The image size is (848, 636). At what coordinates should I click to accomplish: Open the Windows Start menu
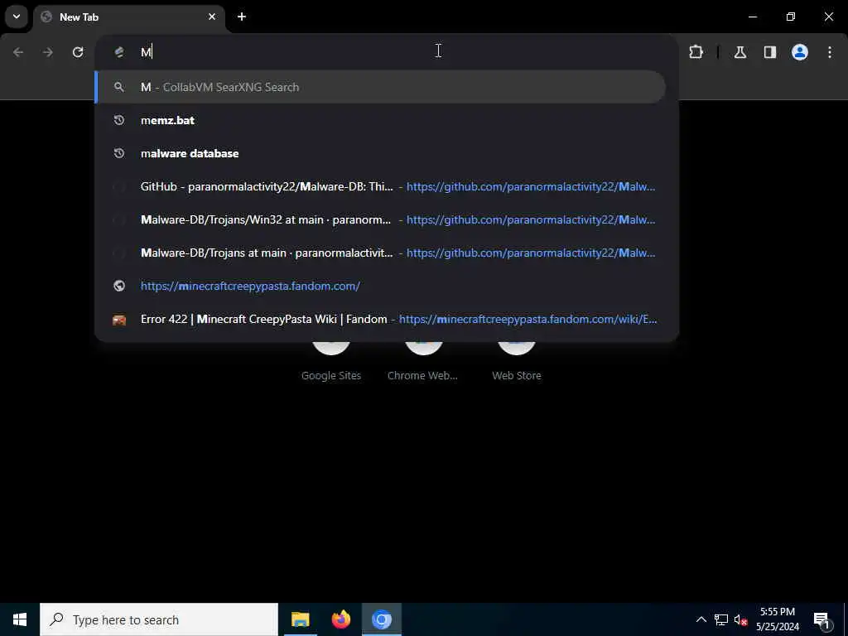point(20,619)
